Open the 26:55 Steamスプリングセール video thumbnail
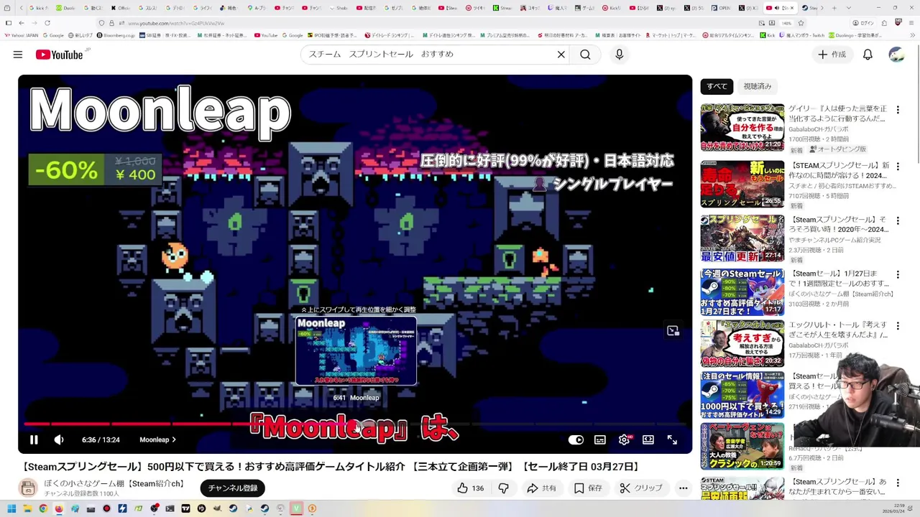The image size is (920, 517). click(x=742, y=184)
